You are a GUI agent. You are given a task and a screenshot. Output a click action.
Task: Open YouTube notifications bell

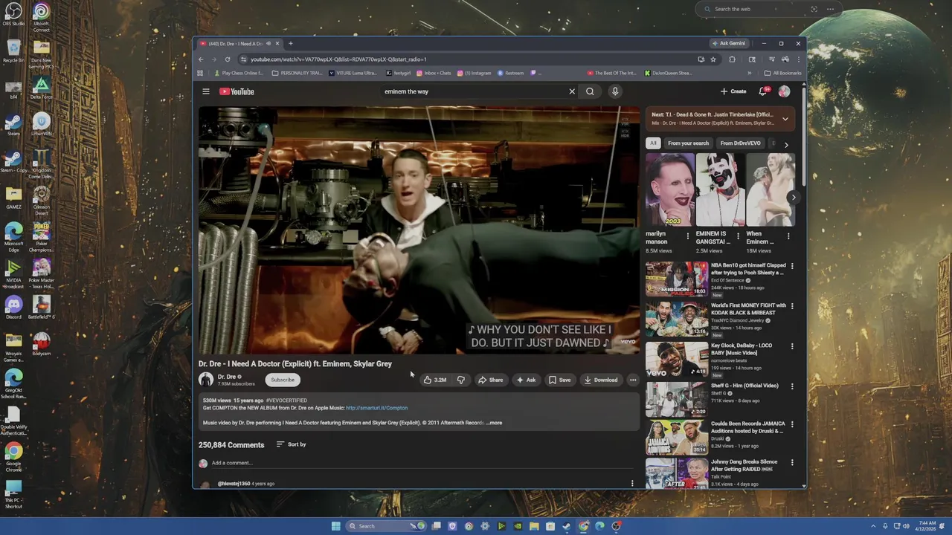coord(763,91)
